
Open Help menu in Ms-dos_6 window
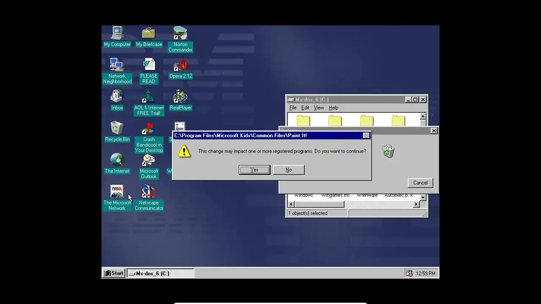tap(333, 108)
